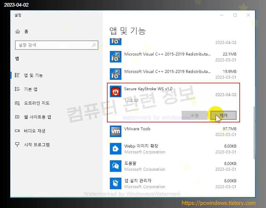
Task: Click the 19.9MB Visual C++ installer icon
Action: coord(116,74)
